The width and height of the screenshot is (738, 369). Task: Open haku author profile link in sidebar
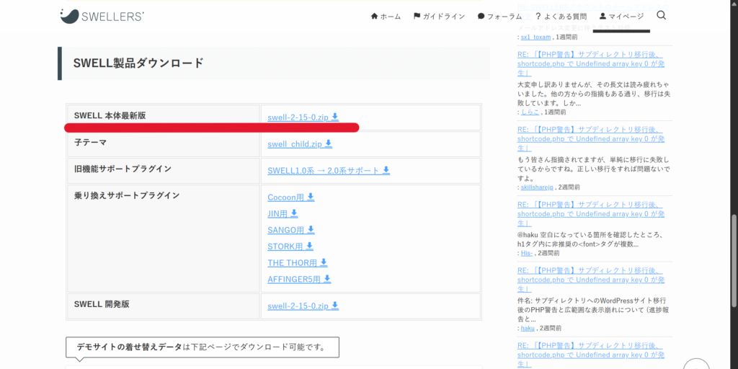(x=528, y=328)
